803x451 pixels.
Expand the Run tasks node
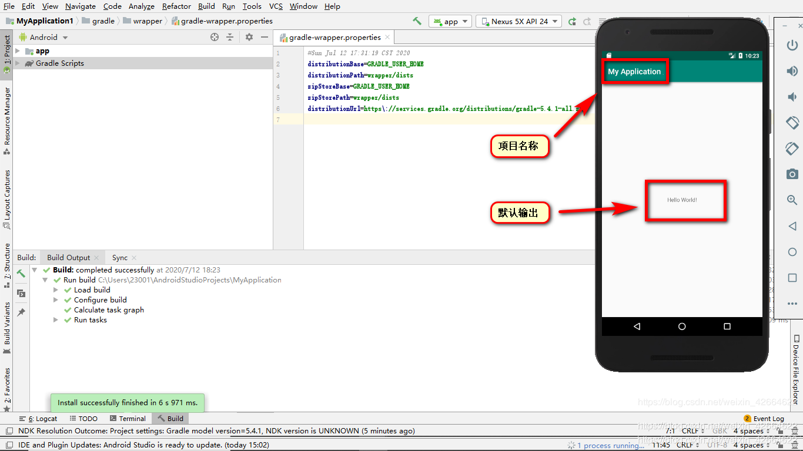pos(56,320)
